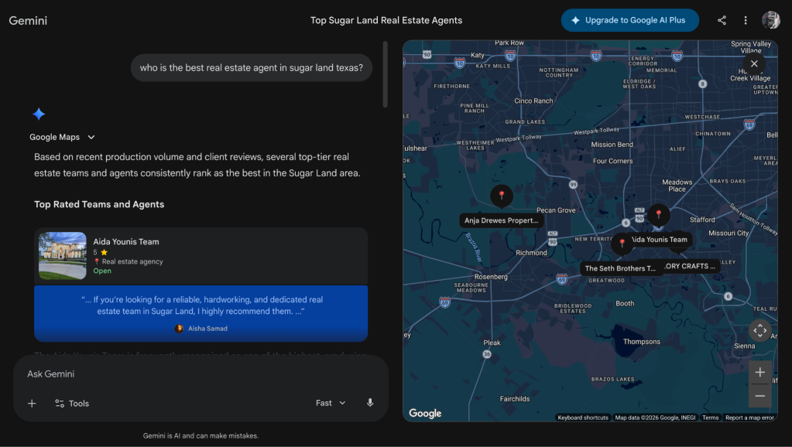Focus the Ask Gemini input field
Screen dimensions: 792x447
pos(201,374)
